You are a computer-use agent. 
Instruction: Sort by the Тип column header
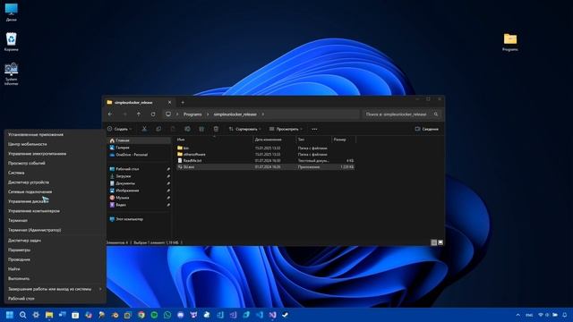click(x=313, y=140)
